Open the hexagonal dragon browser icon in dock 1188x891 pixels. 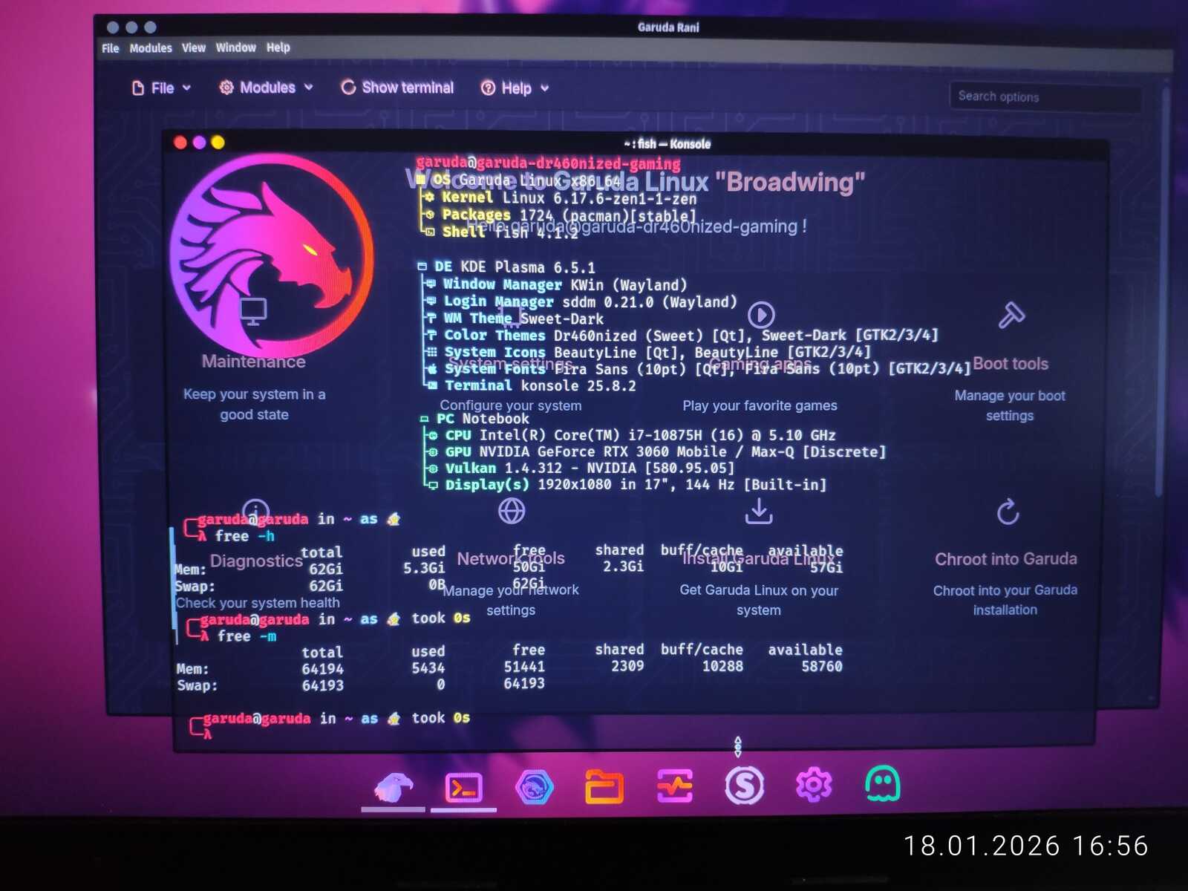pyautogui.click(x=534, y=787)
